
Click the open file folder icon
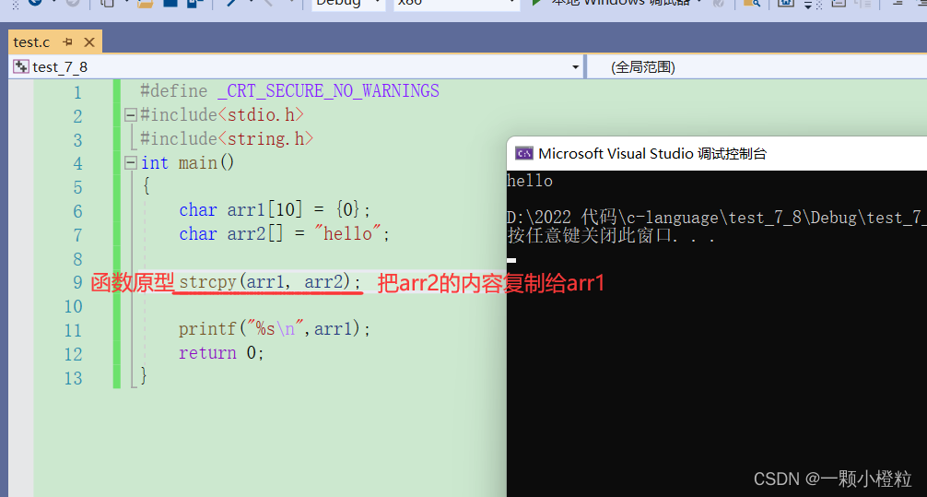click(146, 4)
